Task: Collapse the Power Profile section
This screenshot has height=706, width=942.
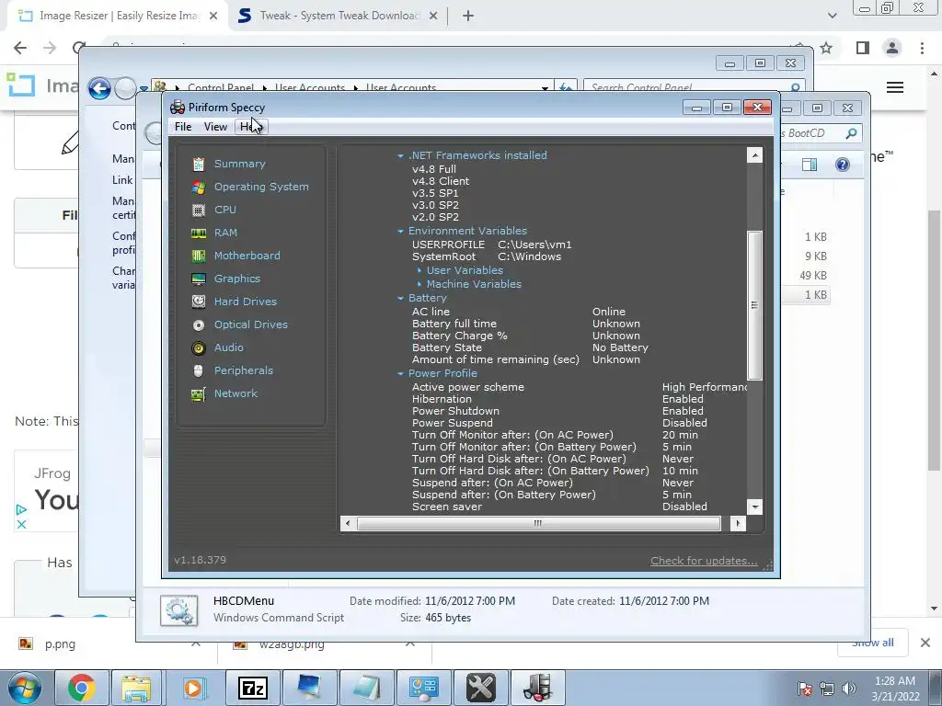Action: point(400,373)
